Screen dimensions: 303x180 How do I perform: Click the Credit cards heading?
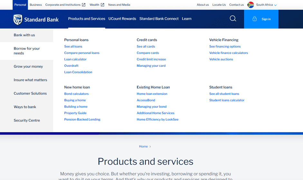(147, 40)
